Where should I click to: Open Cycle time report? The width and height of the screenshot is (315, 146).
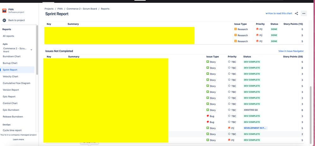(x=12, y=130)
